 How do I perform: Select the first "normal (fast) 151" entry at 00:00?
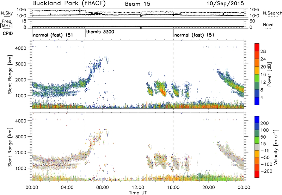click(53, 35)
